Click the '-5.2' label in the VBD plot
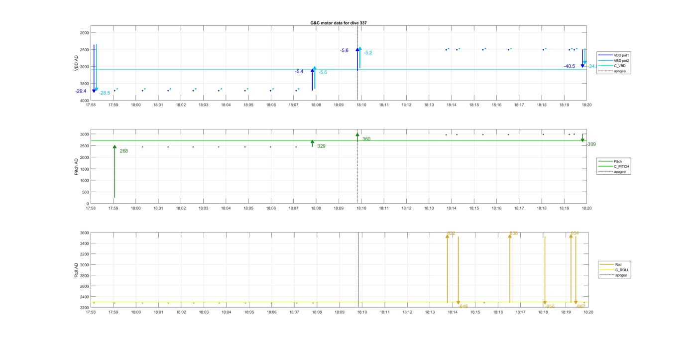This screenshot has height=345, width=697. (x=368, y=53)
